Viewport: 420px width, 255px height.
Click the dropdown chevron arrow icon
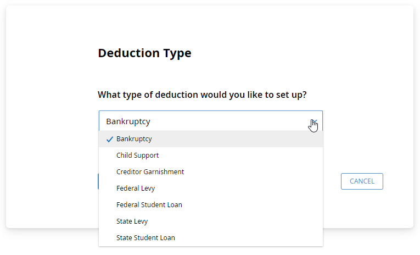pos(315,121)
